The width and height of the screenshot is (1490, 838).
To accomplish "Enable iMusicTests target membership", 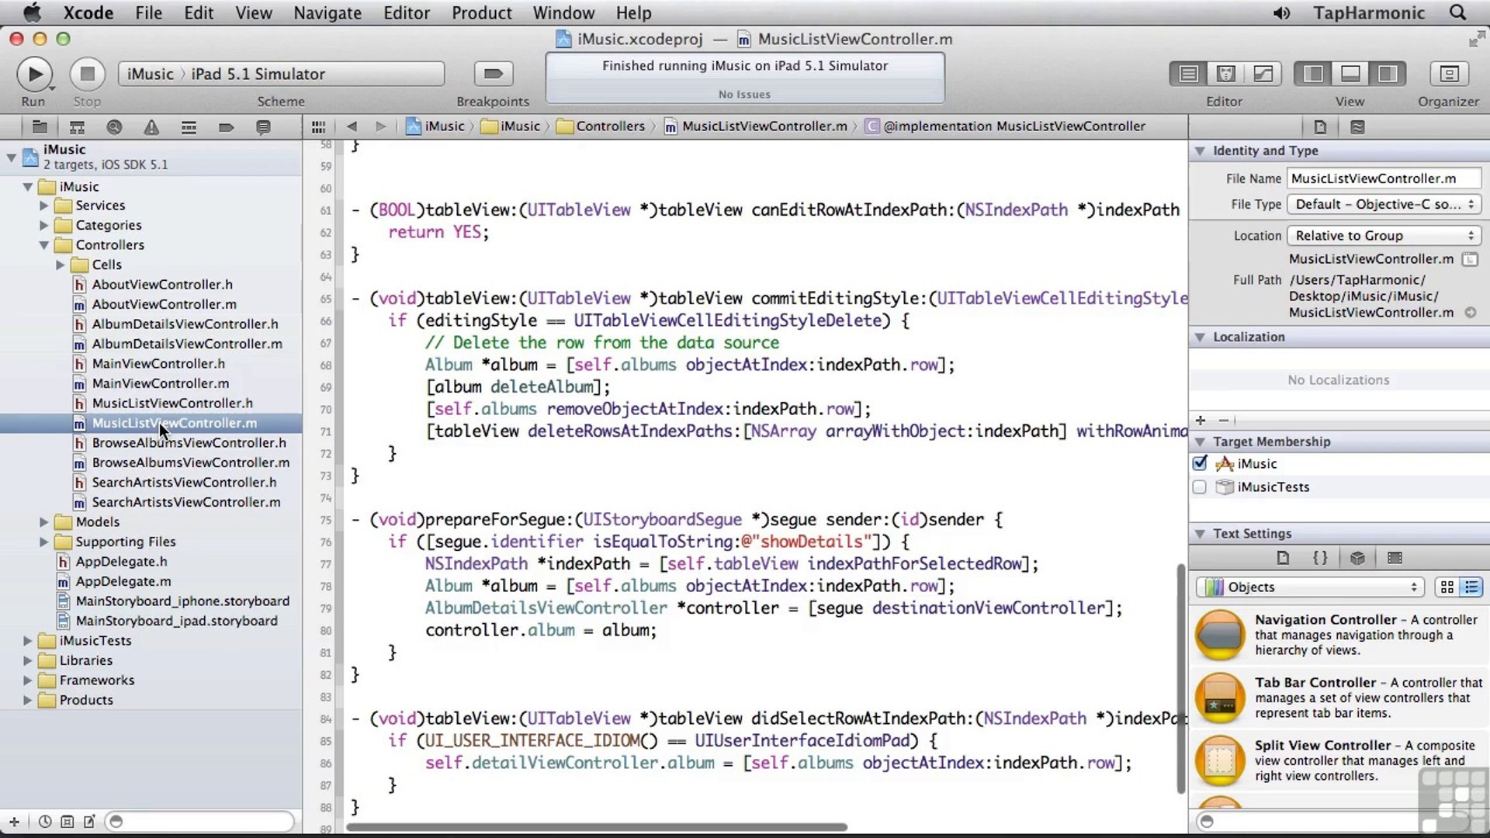I will tap(1200, 487).
